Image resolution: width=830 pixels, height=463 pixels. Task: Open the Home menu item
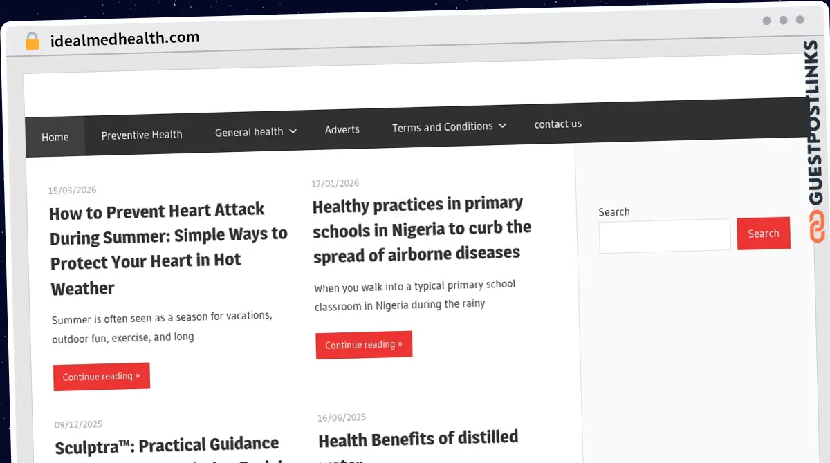click(55, 137)
